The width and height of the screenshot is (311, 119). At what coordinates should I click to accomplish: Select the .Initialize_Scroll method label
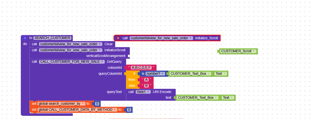pyautogui.click(x=206, y=38)
